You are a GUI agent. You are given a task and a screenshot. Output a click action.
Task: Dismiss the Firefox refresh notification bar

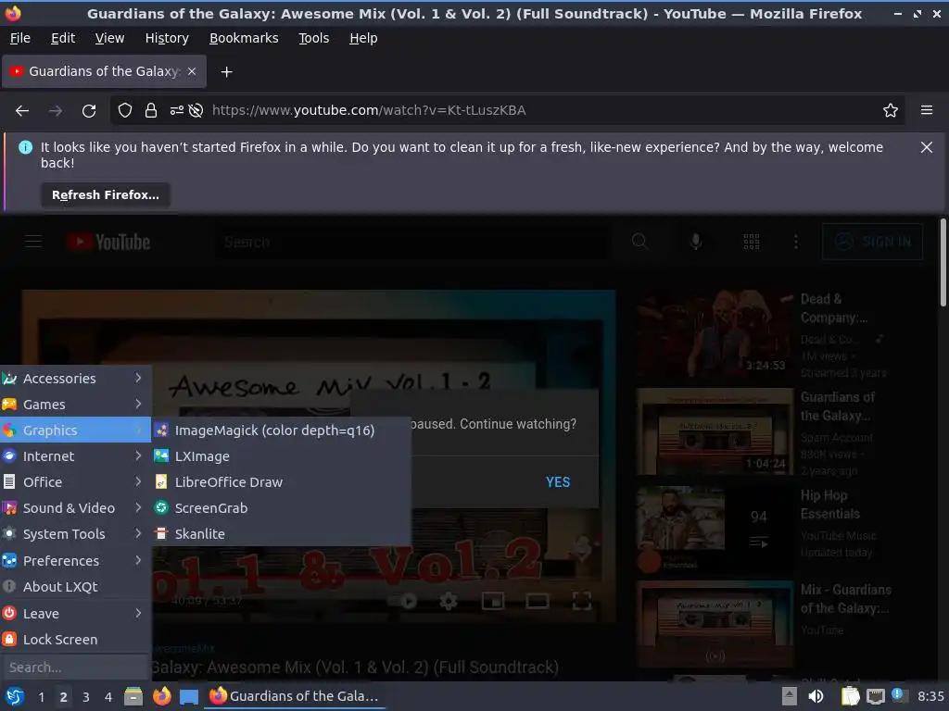click(x=927, y=147)
